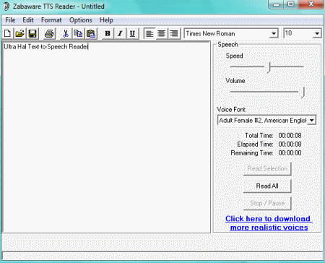325x263 pixels.
Task: Open a file with the folder icon
Action: [20, 34]
